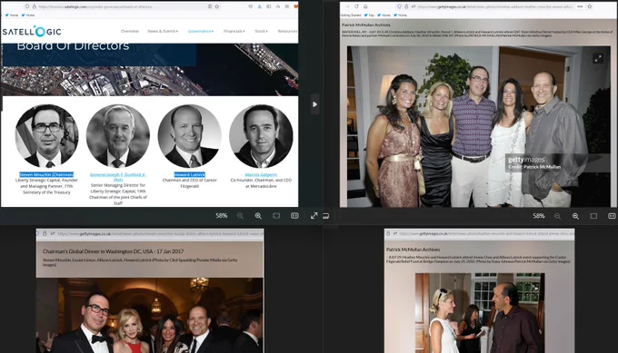Click Steven Mnuchin's portrait photo

[46, 136]
